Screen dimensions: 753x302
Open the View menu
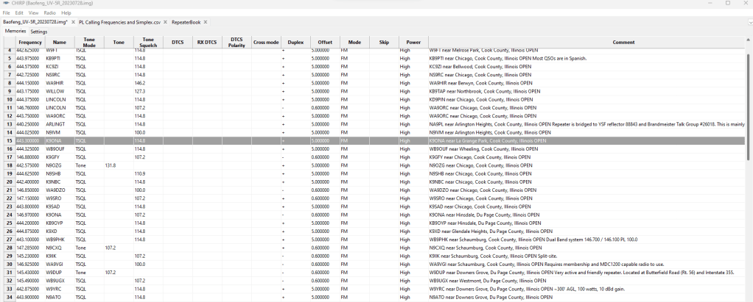tap(33, 12)
